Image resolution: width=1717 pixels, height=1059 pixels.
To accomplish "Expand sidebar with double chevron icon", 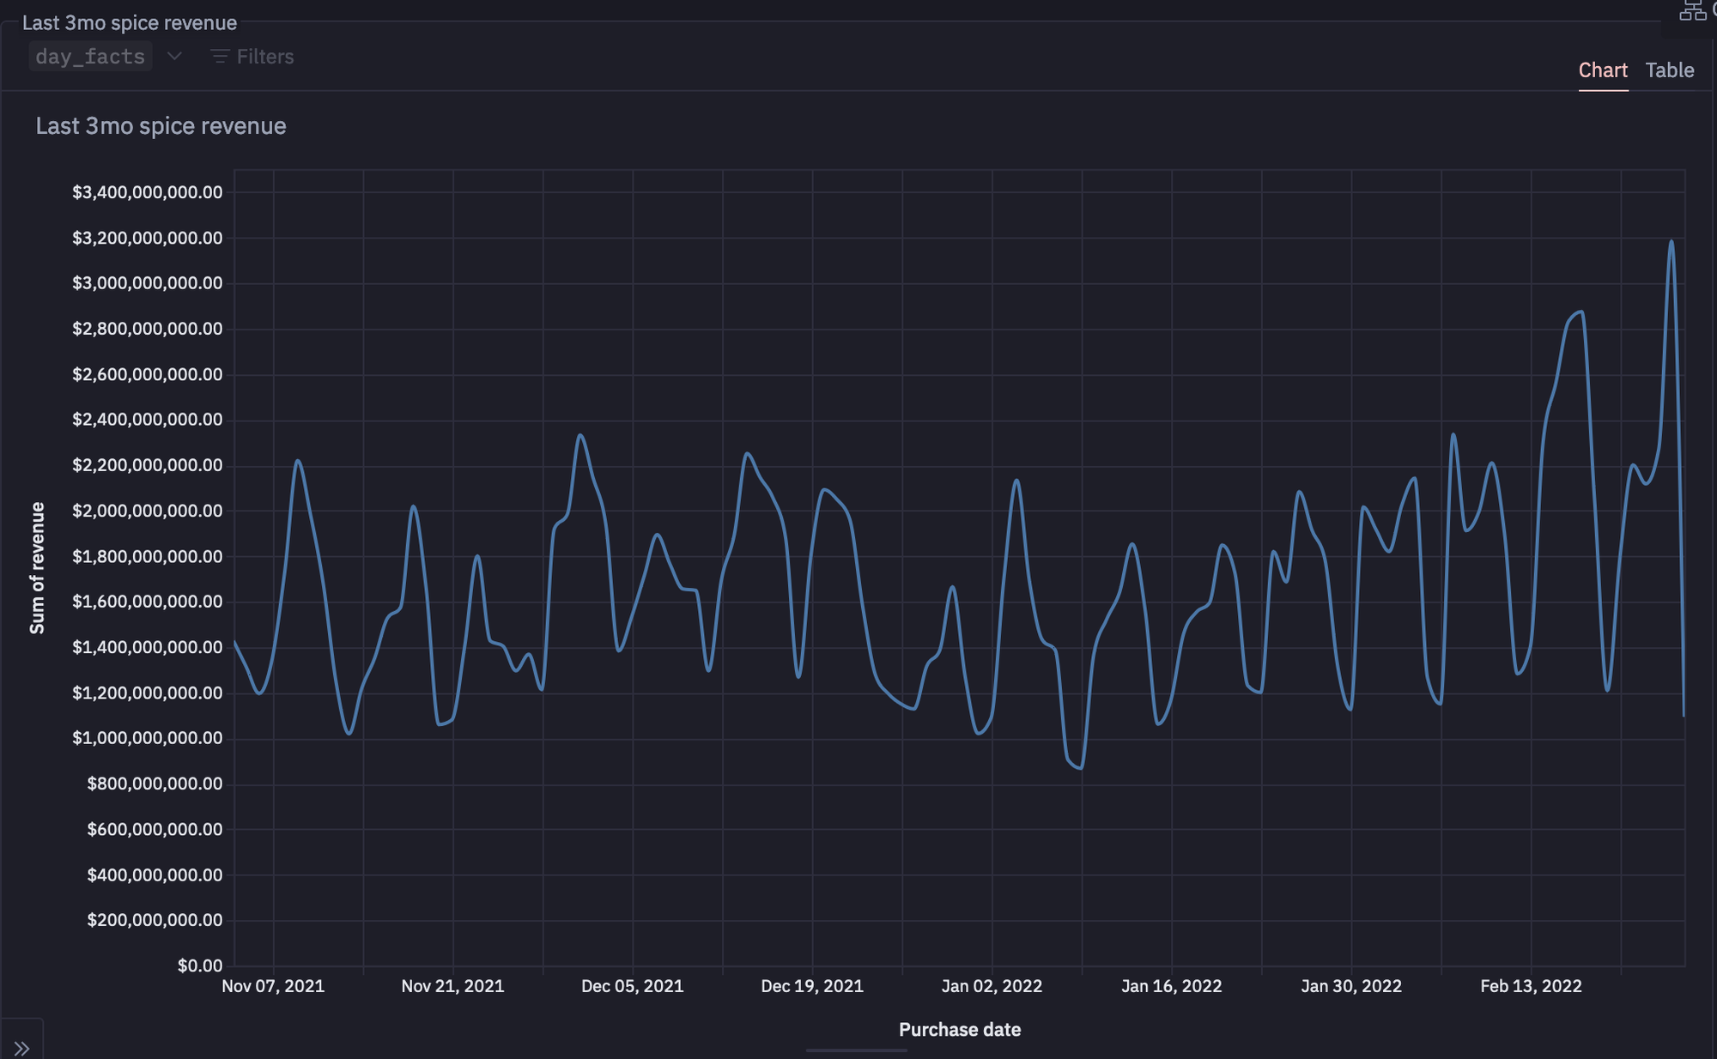I will (21, 1048).
